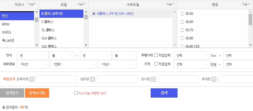
Task: Focus the 등록차명 input field
Action: (57, 79)
